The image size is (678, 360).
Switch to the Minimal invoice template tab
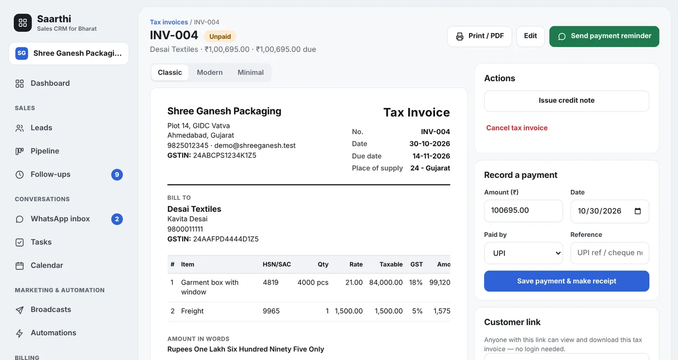250,72
